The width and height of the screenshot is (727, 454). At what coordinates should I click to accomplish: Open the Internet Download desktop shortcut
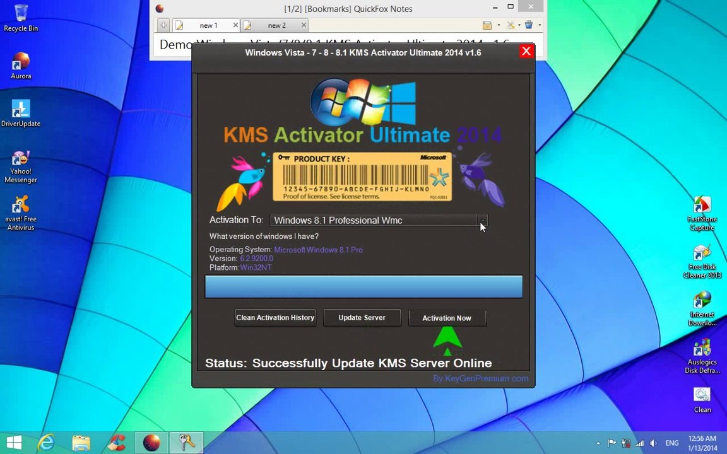tap(702, 308)
